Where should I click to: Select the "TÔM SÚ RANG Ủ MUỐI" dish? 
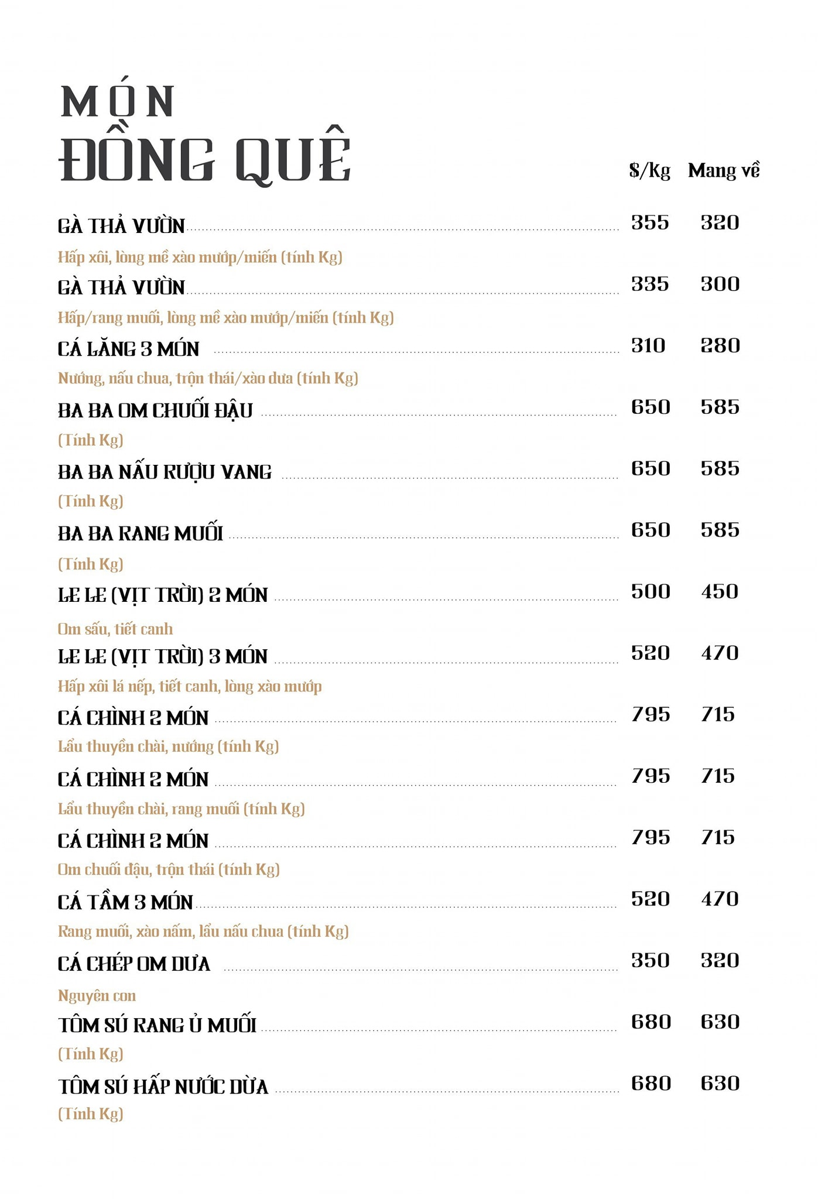coord(157,1026)
